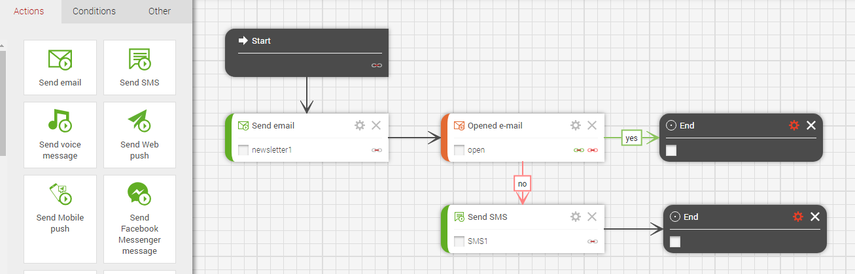Click the Start node title

point(261,40)
